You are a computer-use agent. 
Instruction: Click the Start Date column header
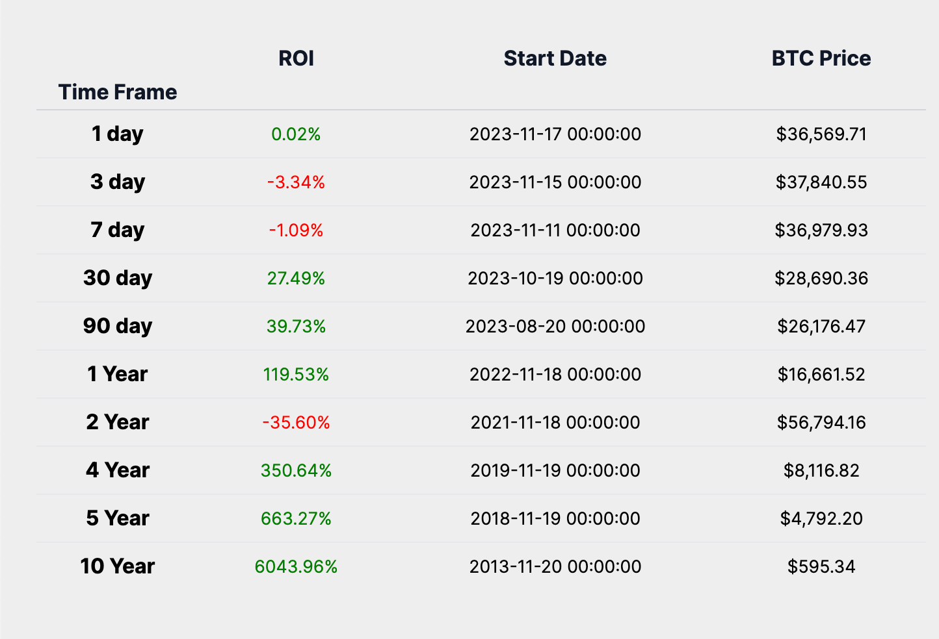(555, 58)
